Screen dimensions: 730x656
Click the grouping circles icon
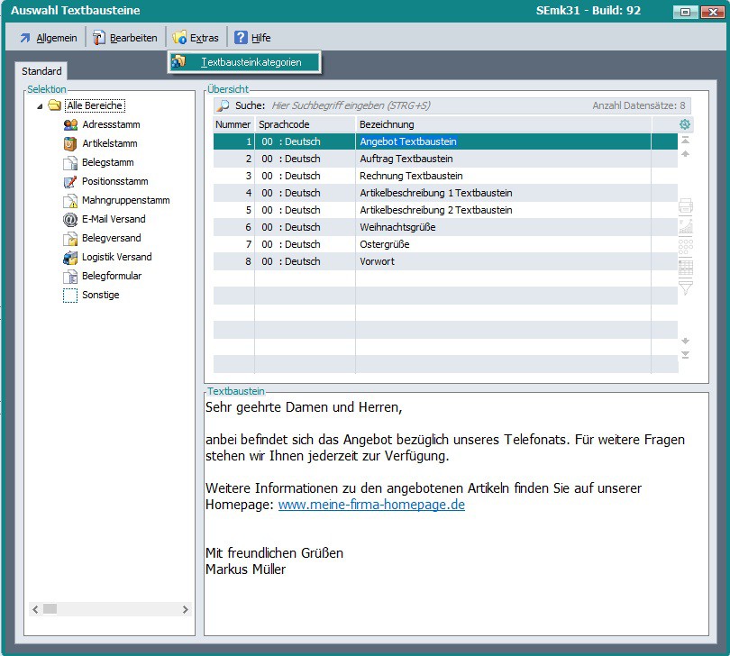(686, 247)
